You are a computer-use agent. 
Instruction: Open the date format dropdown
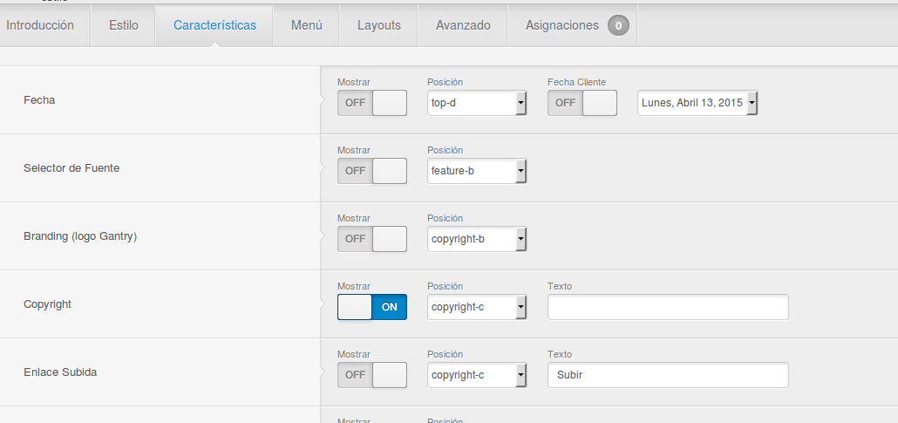pyautogui.click(x=697, y=103)
